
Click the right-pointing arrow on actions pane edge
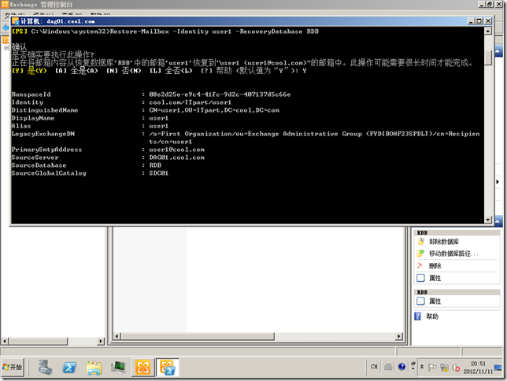[x=498, y=182]
